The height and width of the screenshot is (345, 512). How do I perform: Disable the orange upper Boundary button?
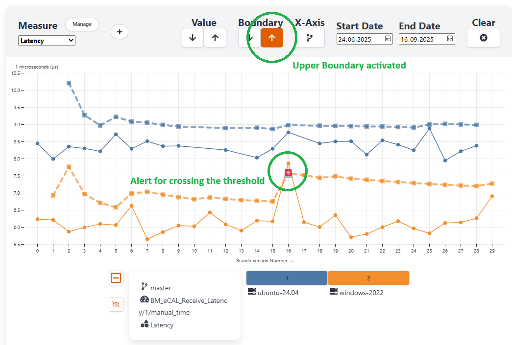tap(272, 38)
